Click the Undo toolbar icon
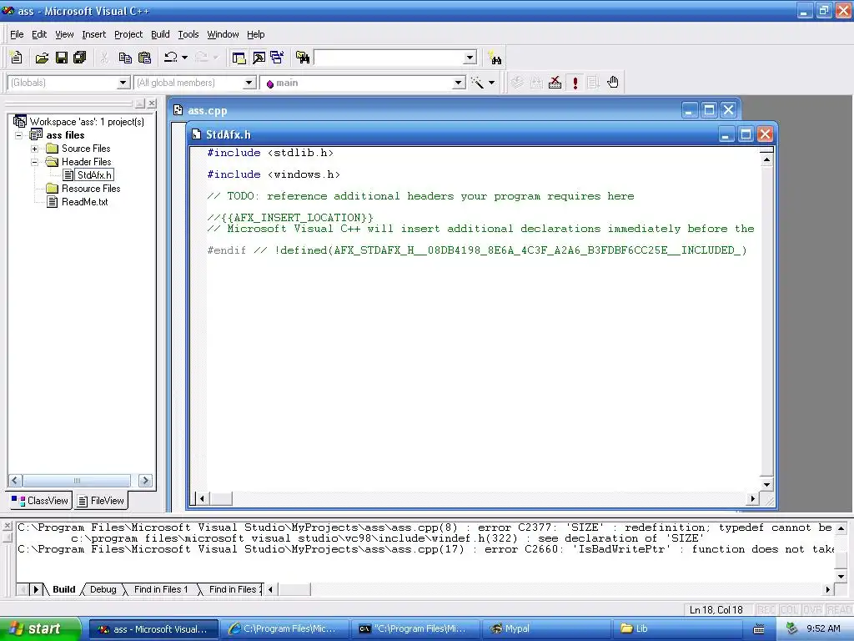854x641 pixels. click(171, 58)
